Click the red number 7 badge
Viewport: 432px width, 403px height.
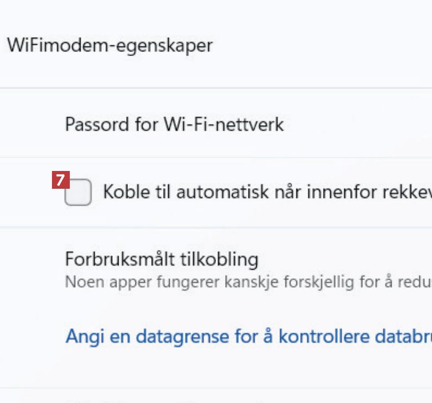[61, 180]
